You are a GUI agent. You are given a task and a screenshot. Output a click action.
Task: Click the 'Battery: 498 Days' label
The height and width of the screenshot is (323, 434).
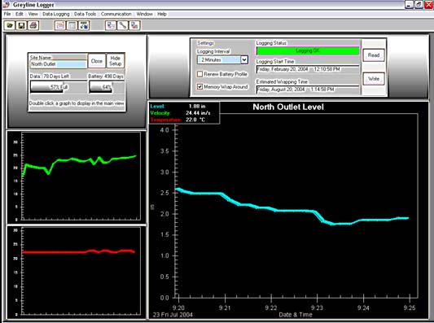pyautogui.click(x=106, y=76)
